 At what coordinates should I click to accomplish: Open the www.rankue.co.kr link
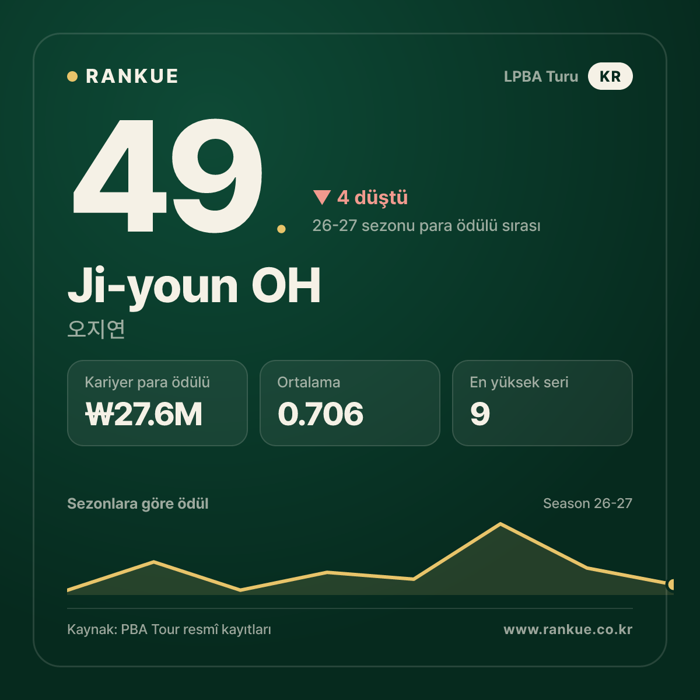coord(568,630)
